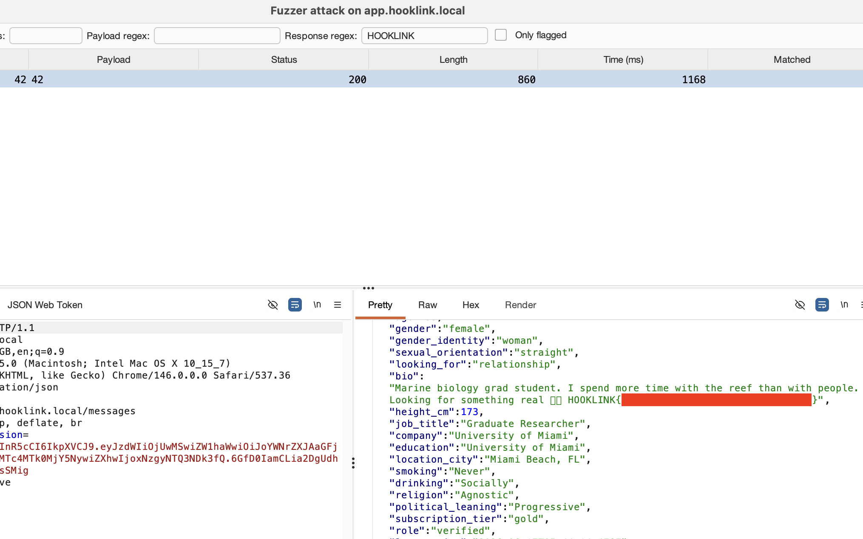Screen dimensions: 863x539
Task: Switch to the Pretty response tab
Action: pos(380,305)
